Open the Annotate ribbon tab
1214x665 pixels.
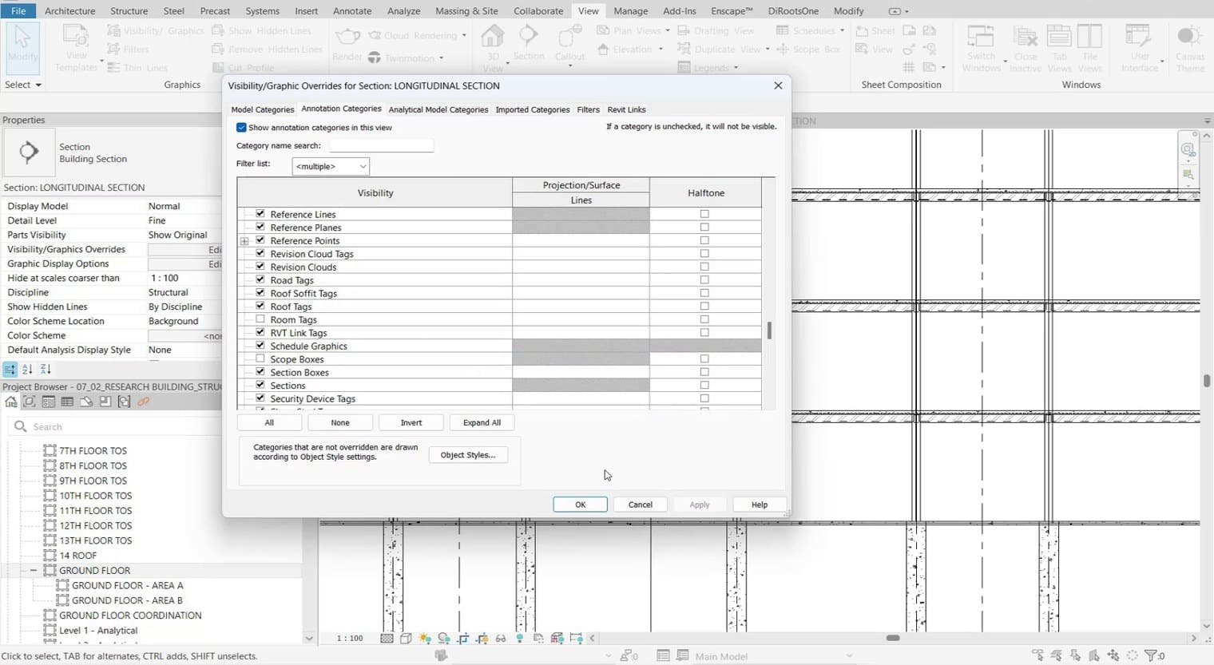[x=352, y=11]
